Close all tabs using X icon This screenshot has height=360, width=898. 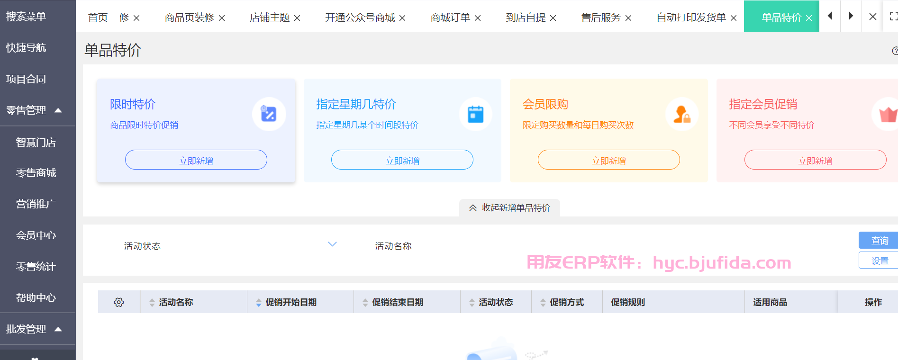pyautogui.click(x=872, y=16)
